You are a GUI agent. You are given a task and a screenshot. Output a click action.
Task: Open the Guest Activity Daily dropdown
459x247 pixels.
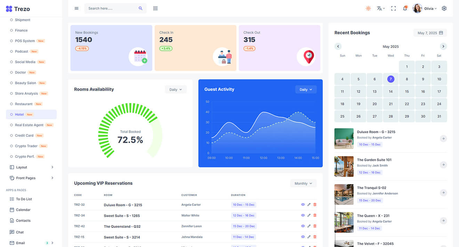pyautogui.click(x=306, y=90)
